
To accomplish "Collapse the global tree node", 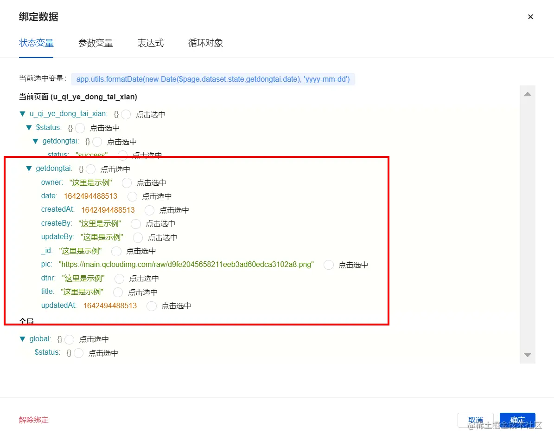I will (23, 339).
